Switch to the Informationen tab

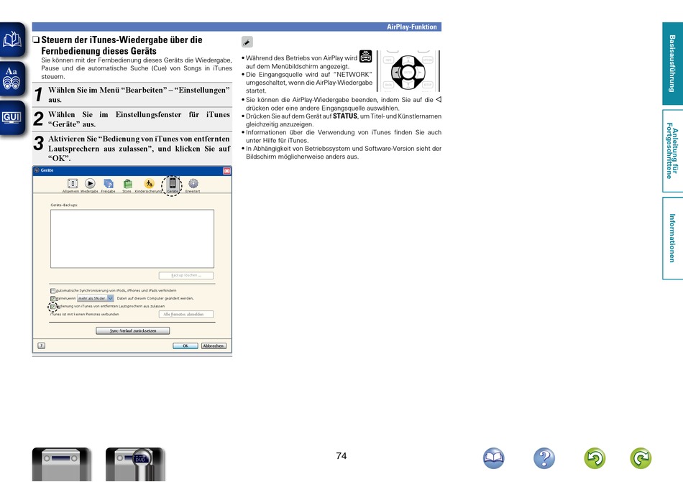(672, 238)
